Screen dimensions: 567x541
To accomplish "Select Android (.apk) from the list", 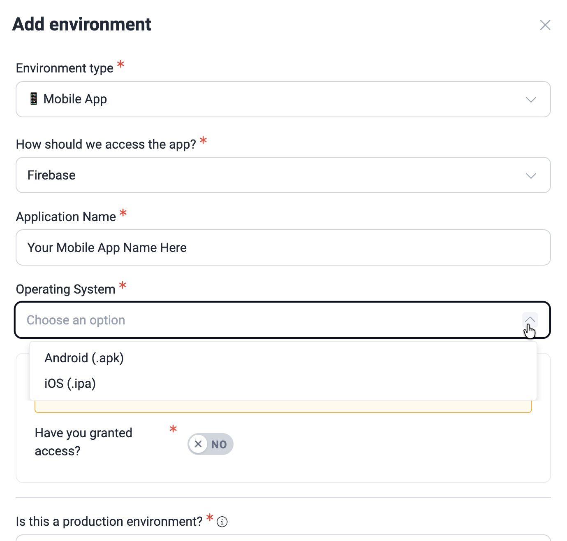I will coord(84,358).
